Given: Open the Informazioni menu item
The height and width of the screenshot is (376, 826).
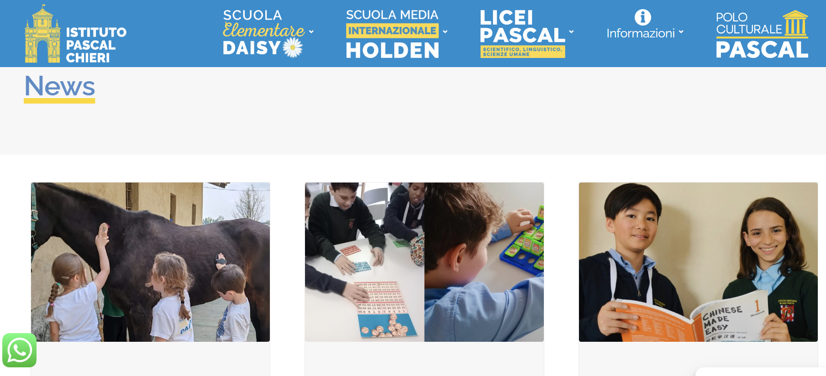Looking at the screenshot, I should tap(641, 33).
